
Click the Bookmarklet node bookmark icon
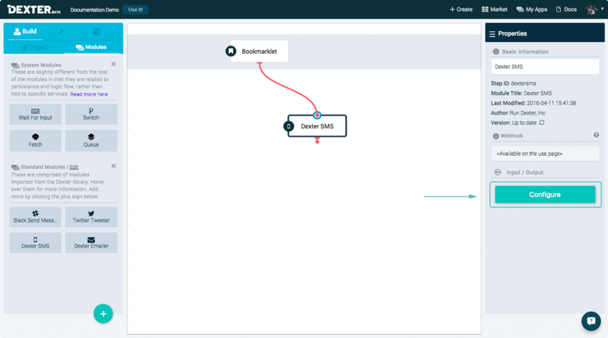tap(231, 51)
